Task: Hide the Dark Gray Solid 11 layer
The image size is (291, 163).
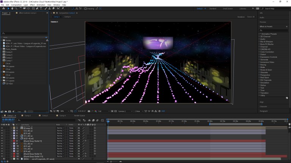Action: pos(2,156)
